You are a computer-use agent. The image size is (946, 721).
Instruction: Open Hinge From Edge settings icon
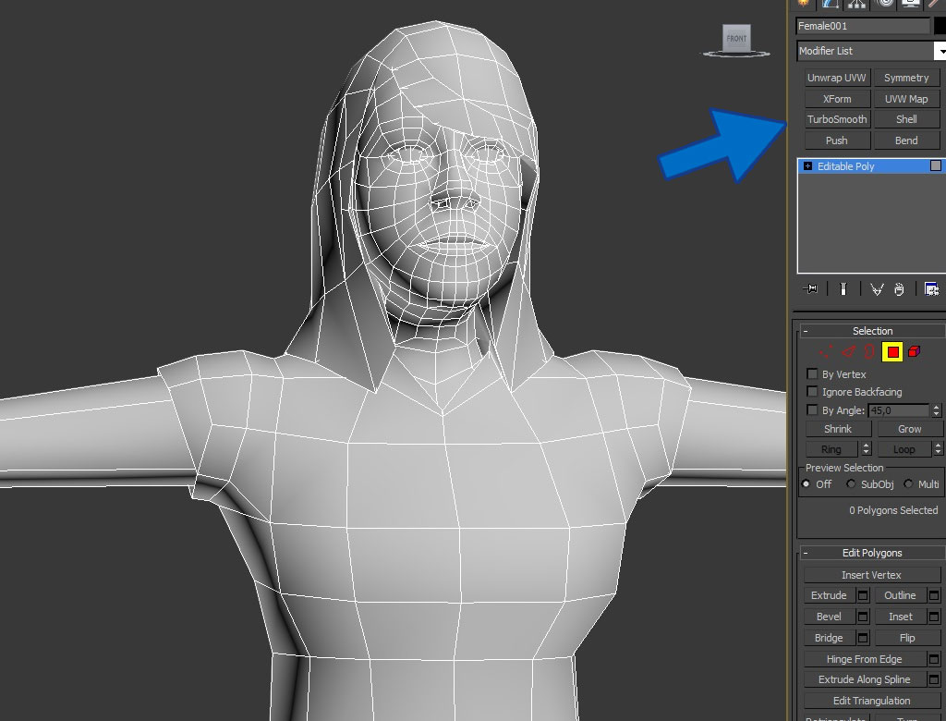click(934, 659)
